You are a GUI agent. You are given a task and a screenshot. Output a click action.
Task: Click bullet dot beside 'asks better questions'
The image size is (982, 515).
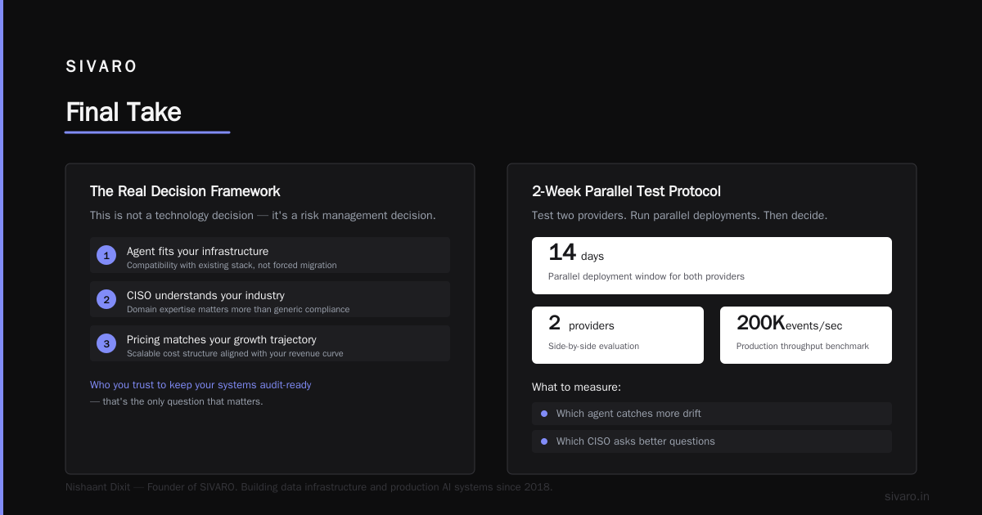(x=544, y=441)
